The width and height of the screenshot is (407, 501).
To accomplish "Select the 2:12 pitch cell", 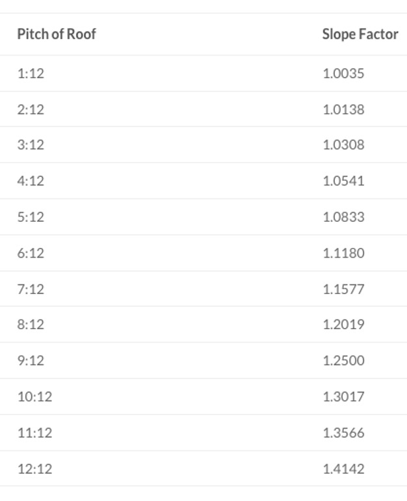I will click(x=31, y=109).
